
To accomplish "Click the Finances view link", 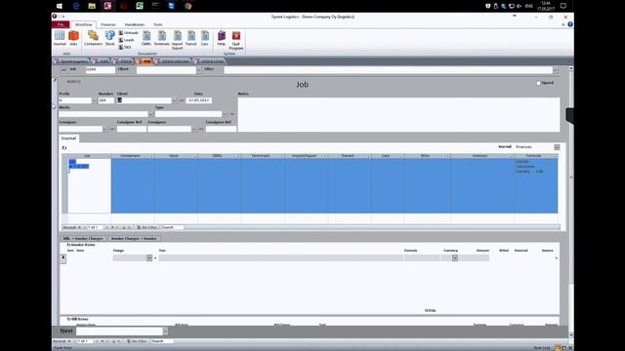I will pyautogui.click(x=523, y=147).
